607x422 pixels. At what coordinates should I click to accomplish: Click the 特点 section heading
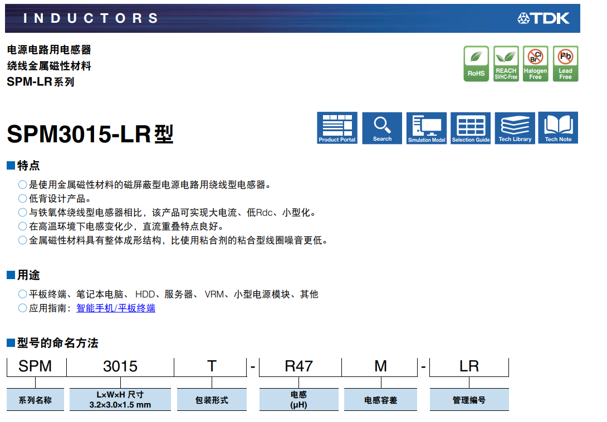pos(28,166)
